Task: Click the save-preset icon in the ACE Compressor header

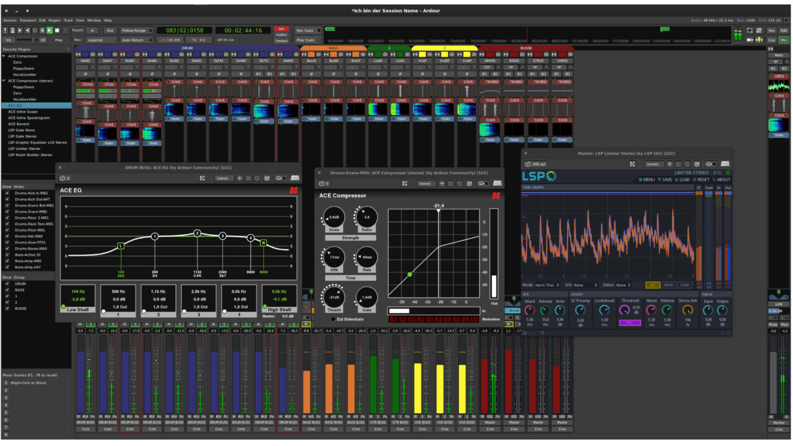Action: click(x=451, y=183)
